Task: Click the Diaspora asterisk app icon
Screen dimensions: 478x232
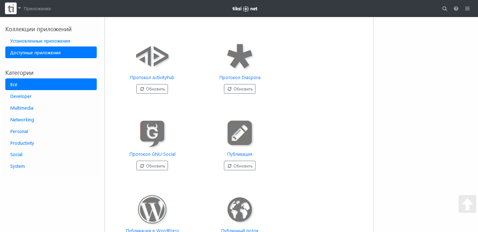Action: pos(240,56)
